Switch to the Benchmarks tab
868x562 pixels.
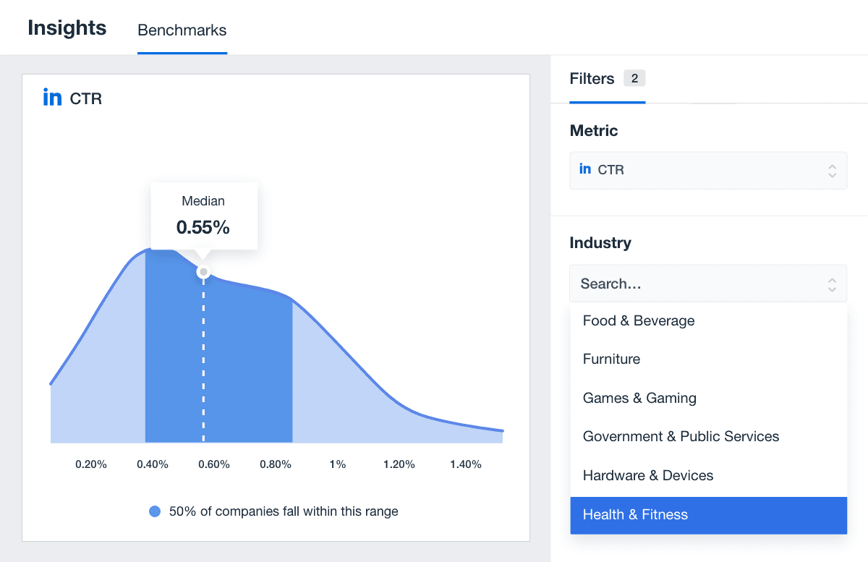tap(182, 31)
